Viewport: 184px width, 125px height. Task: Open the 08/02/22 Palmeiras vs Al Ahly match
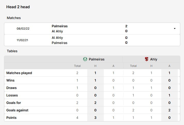(x=92, y=29)
